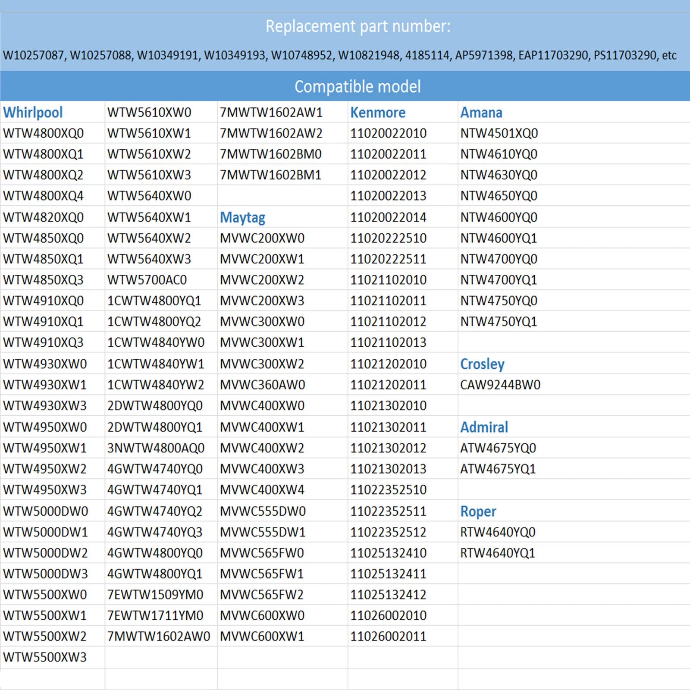The image size is (690, 690).
Task: Click the Replacement part number title
Action: (358, 26)
